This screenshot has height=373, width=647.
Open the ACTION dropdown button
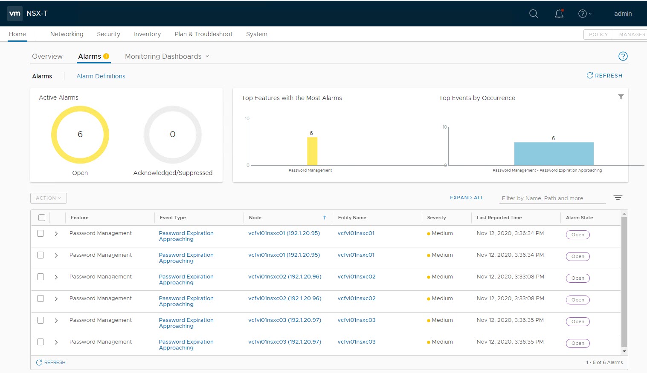pyautogui.click(x=48, y=198)
